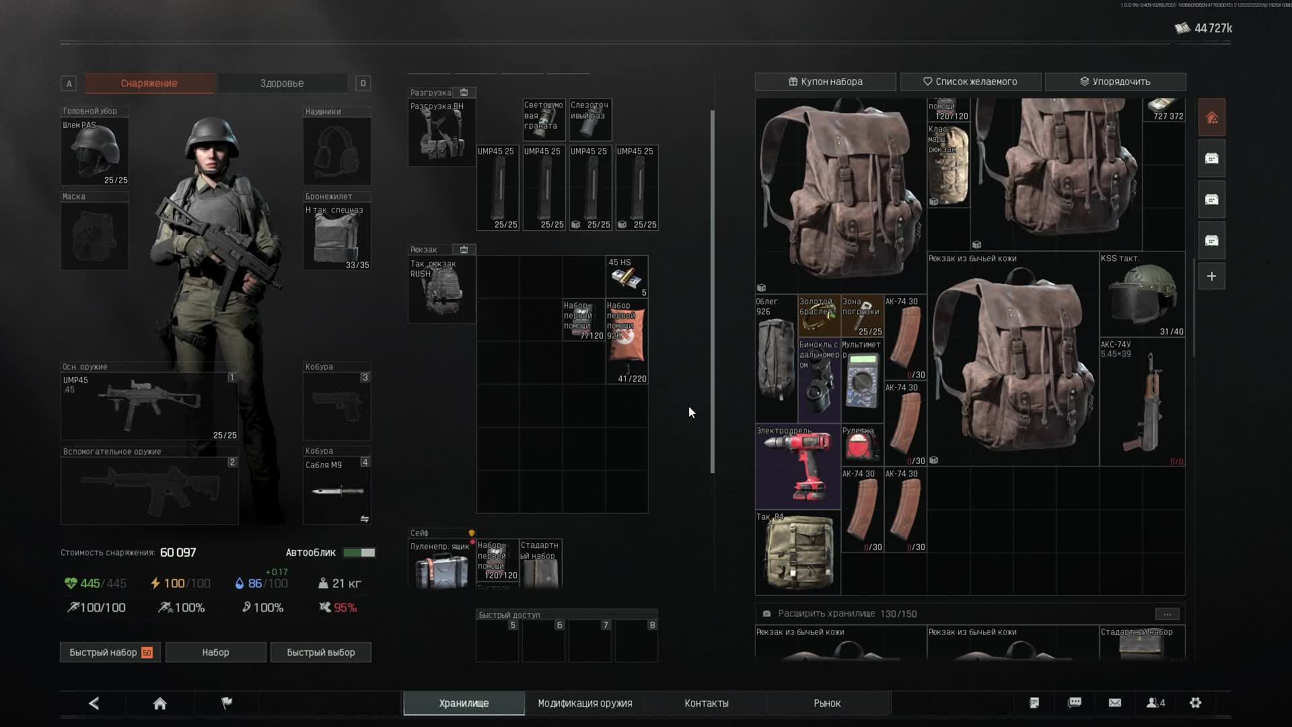Click the flag icon in the bottom bar

(x=227, y=703)
